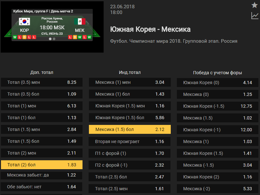The width and height of the screenshot is (260, 195).
Task: Select Южная Корея (-1) at 12.00
Action: tap(217, 130)
